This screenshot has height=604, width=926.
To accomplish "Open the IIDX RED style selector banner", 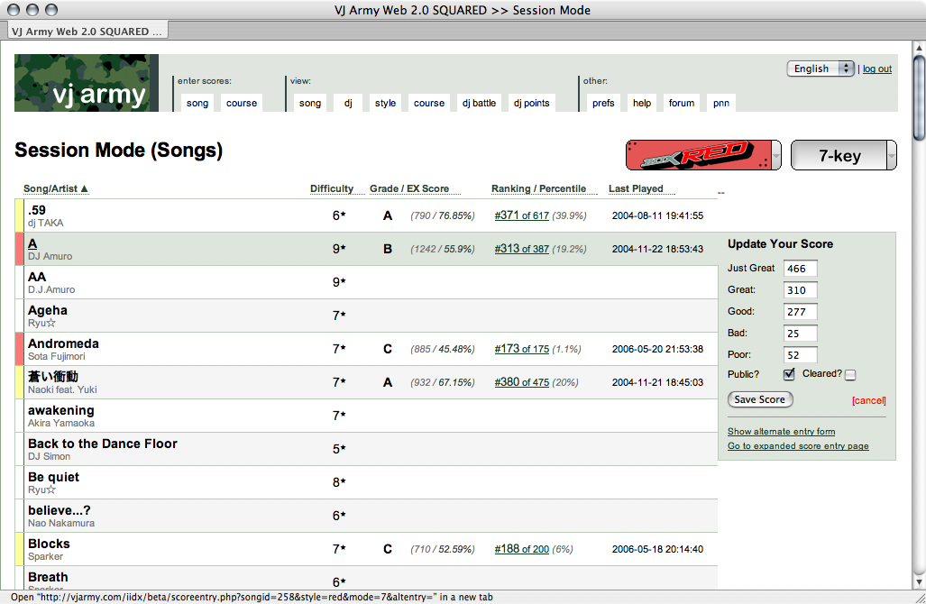I will coord(702,155).
